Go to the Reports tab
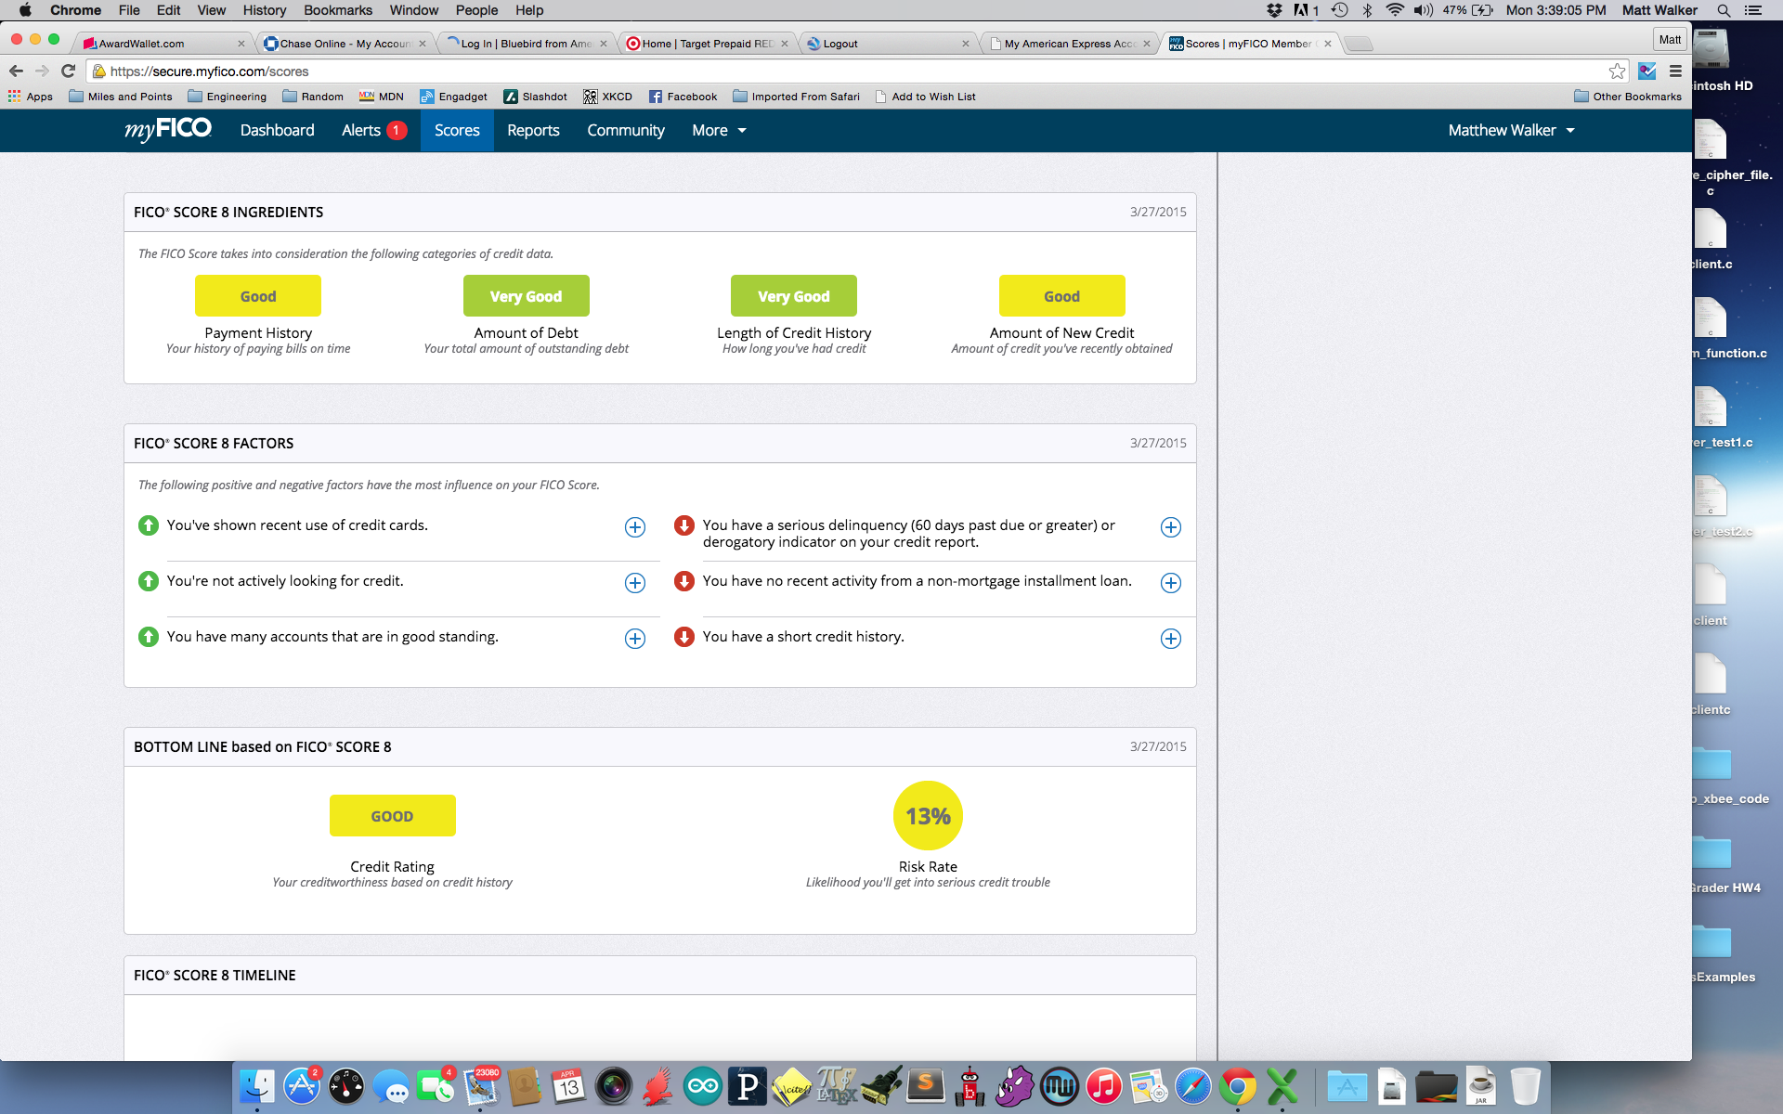 [533, 130]
